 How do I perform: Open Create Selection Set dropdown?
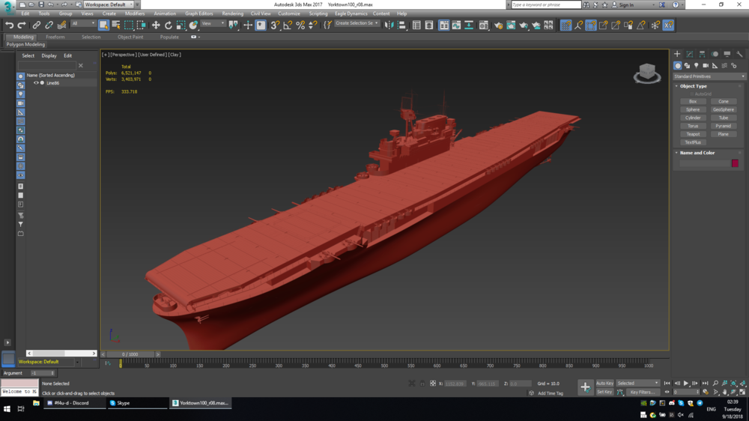(x=357, y=23)
